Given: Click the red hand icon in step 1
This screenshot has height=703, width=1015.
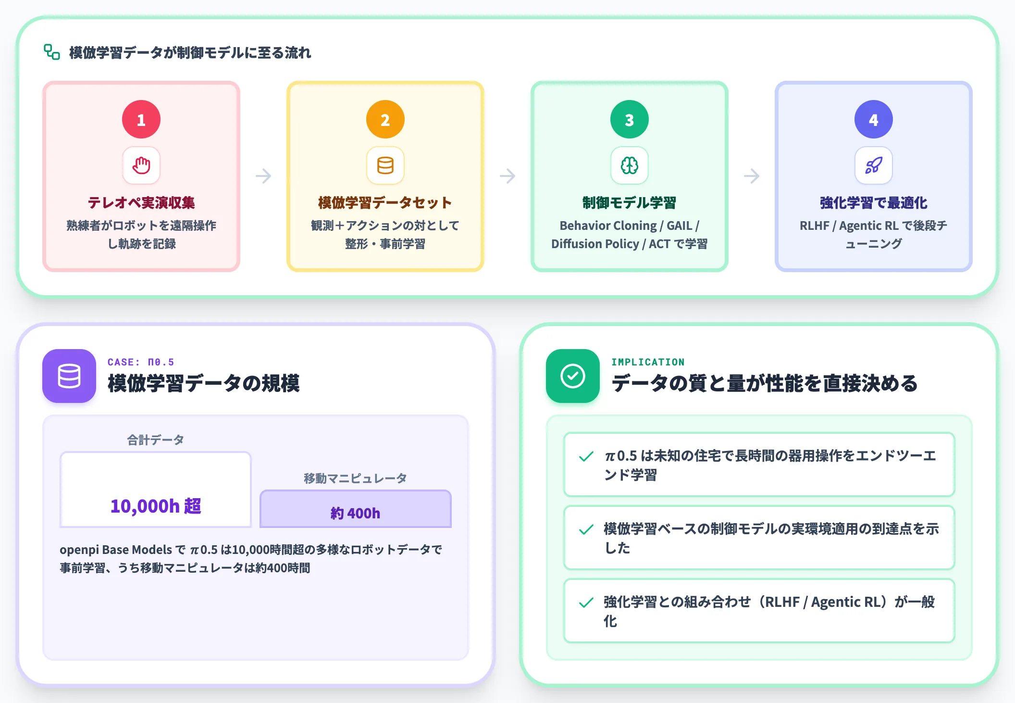Looking at the screenshot, I should [x=141, y=165].
